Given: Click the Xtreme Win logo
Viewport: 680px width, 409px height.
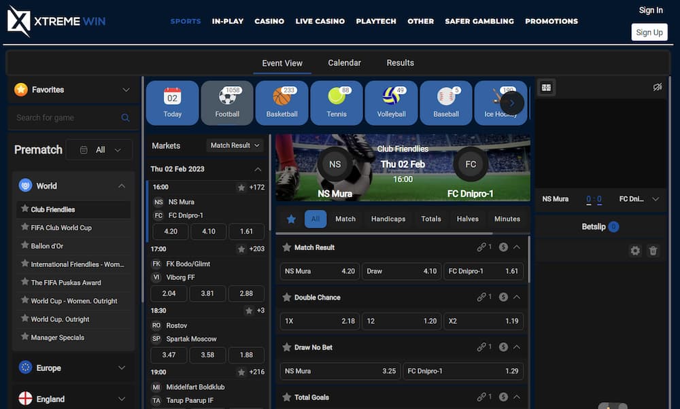Looking at the screenshot, I should click(x=56, y=21).
